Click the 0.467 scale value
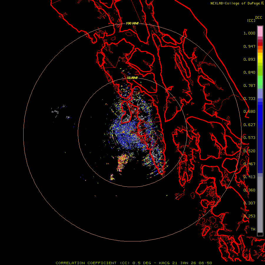Screen dimensions: 265x265 point(249,164)
